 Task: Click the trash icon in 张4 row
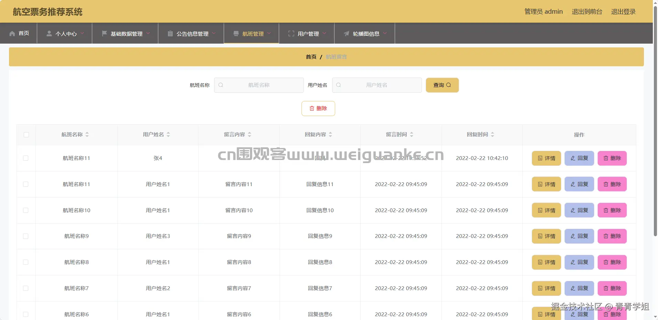click(606, 158)
